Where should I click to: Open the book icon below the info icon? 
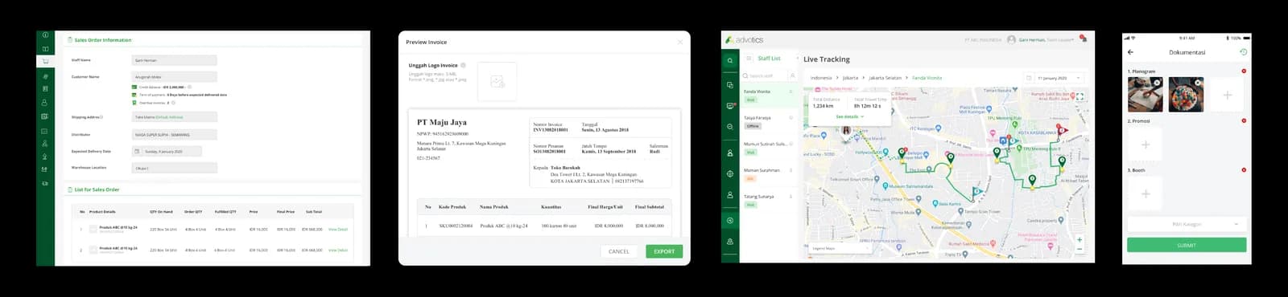tap(45, 49)
